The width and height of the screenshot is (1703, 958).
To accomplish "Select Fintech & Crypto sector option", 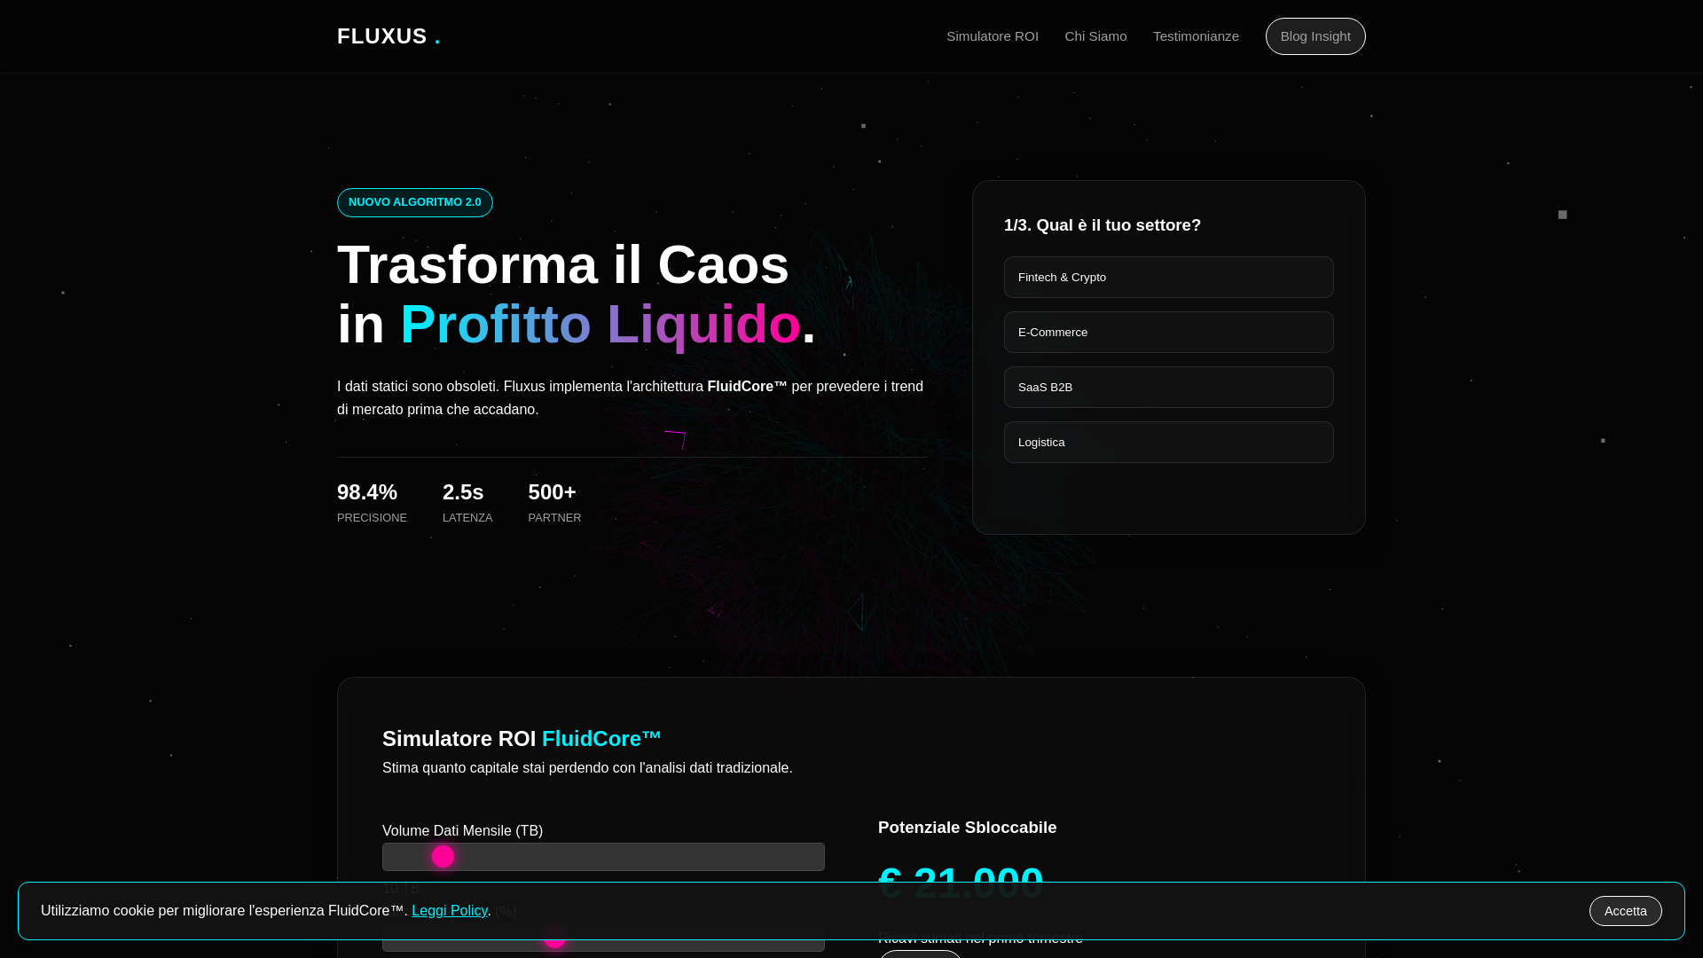I will (1168, 277).
